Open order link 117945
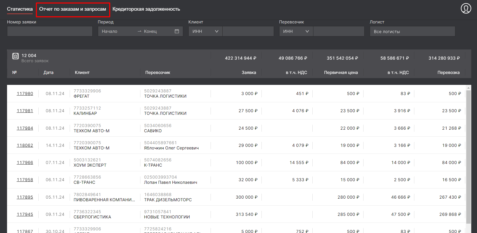This screenshot has height=233, width=477. coord(25,214)
